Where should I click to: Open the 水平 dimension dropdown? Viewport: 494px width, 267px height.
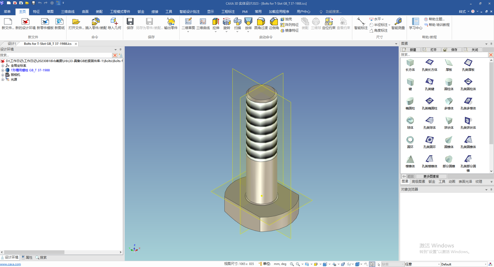383,19
